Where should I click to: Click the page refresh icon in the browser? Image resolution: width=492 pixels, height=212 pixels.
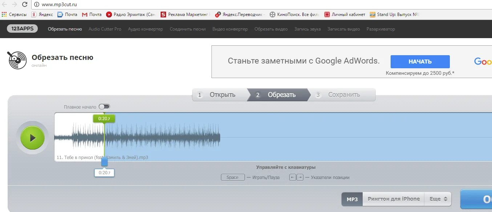pos(24,5)
